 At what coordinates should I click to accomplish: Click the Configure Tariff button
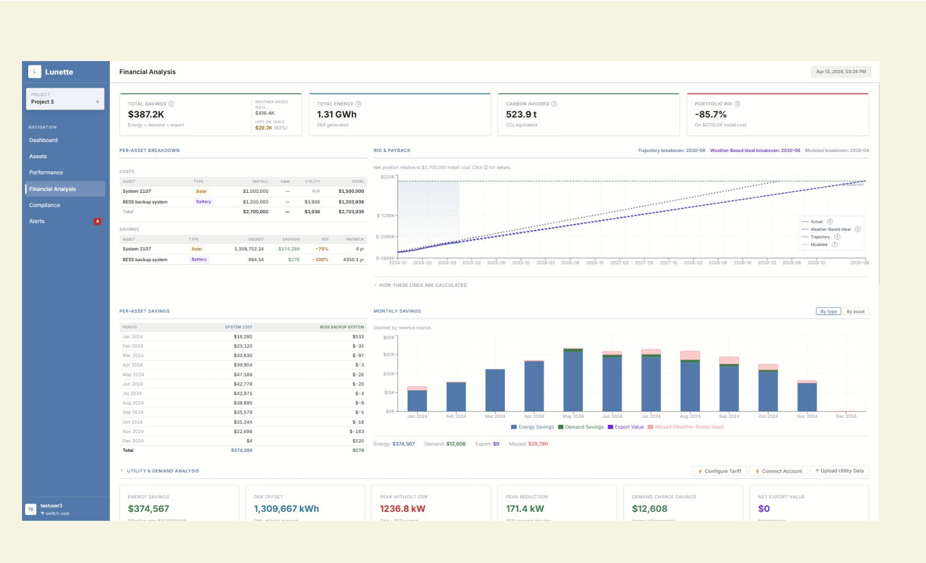(720, 471)
